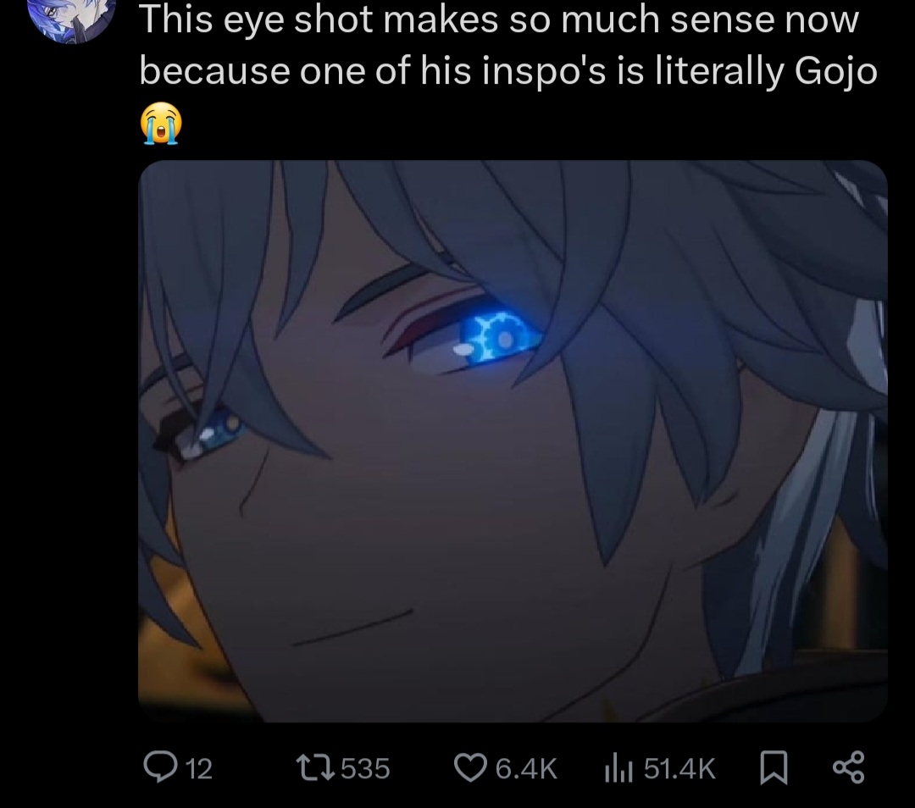Open the anime eye shot image
This screenshot has width=915, height=808.
tap(513, 441)
